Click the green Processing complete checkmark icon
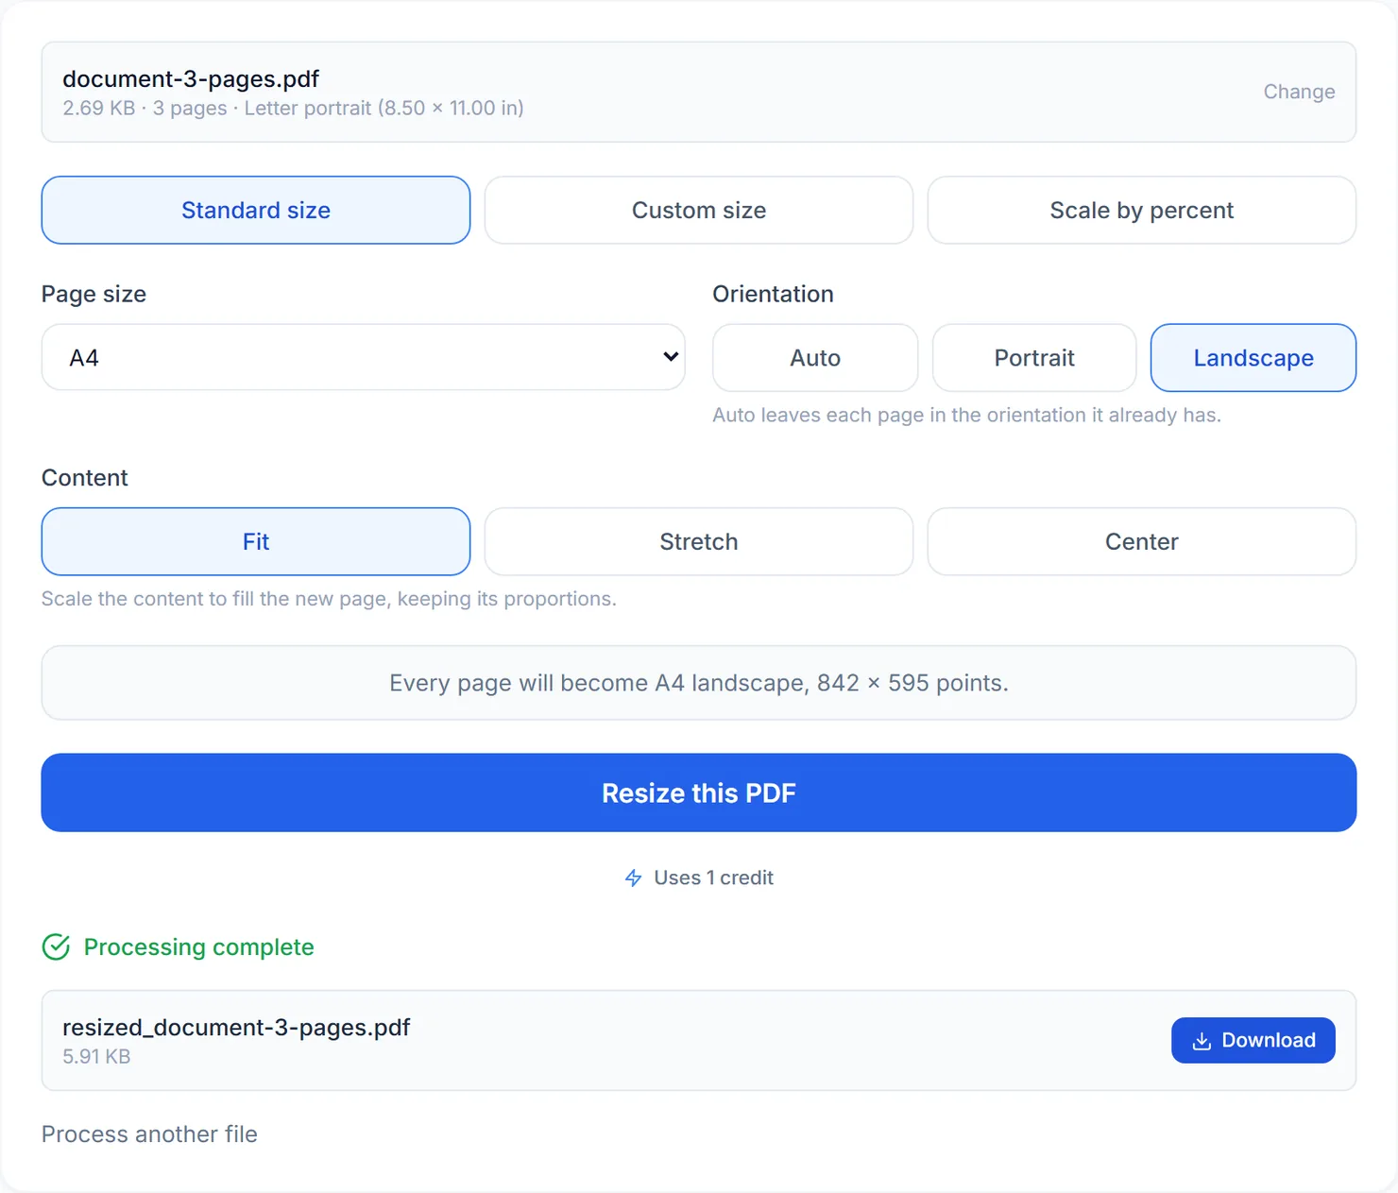 coord(56,946)
